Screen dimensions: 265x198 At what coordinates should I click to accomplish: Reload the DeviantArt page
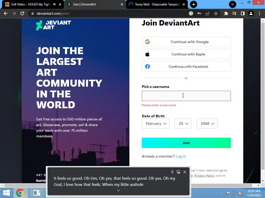coord(22,13)
